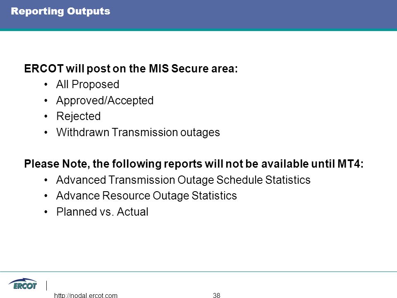Click Advanced Transmission Outage Schedule Statistics

click(x=183, y=180)
